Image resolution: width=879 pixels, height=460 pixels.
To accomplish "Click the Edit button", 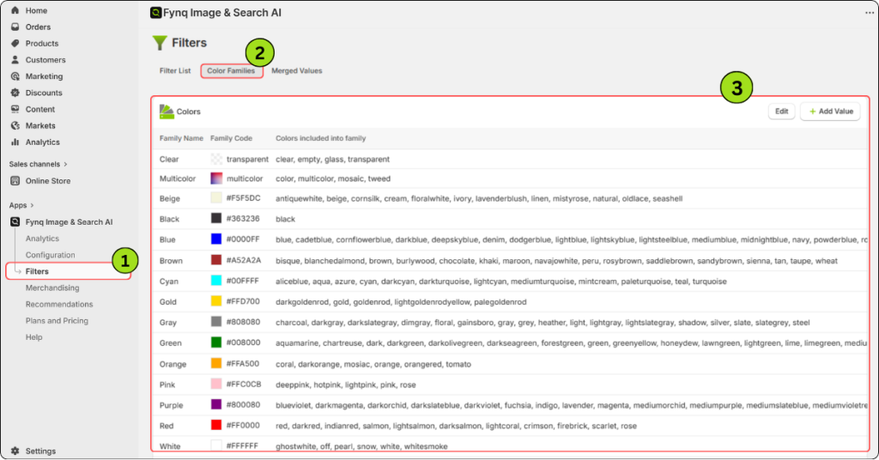I will (x=781, y=111).
